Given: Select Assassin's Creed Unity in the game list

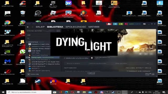Looking at the screenshot, I should click(40, 44).
